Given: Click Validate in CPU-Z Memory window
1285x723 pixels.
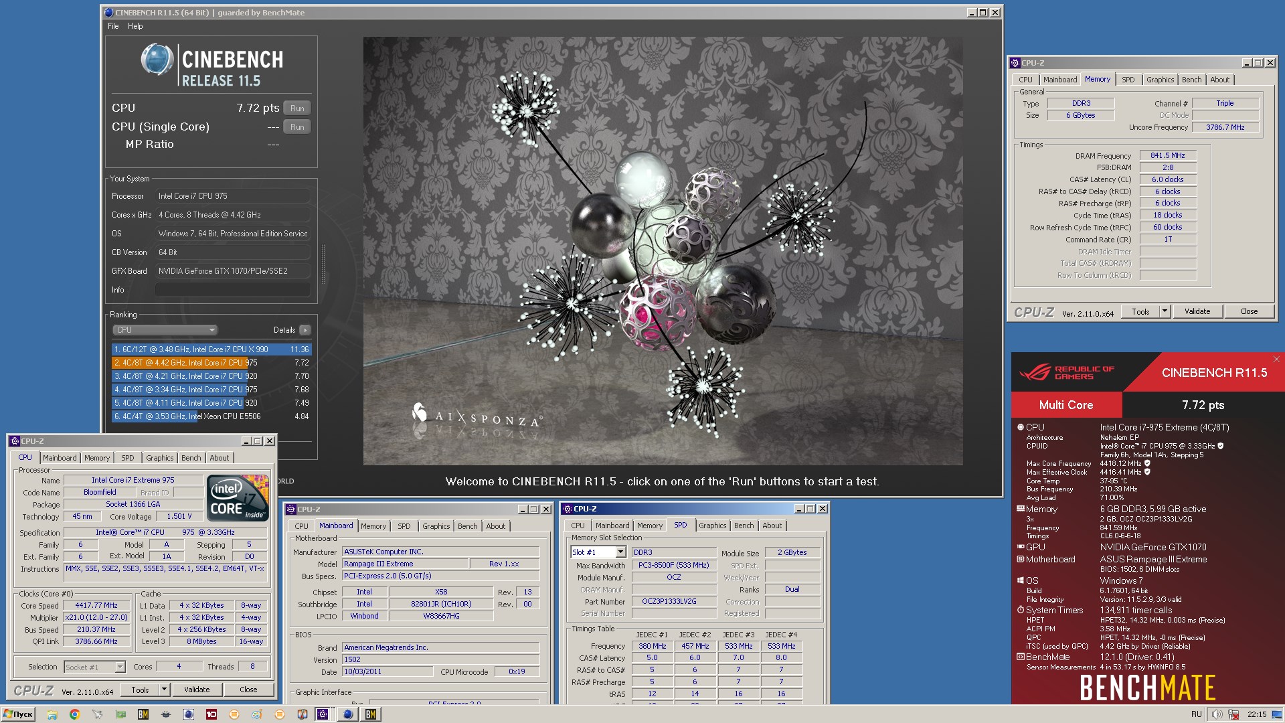Looking at the screenshot, I should pos(1197,311).
